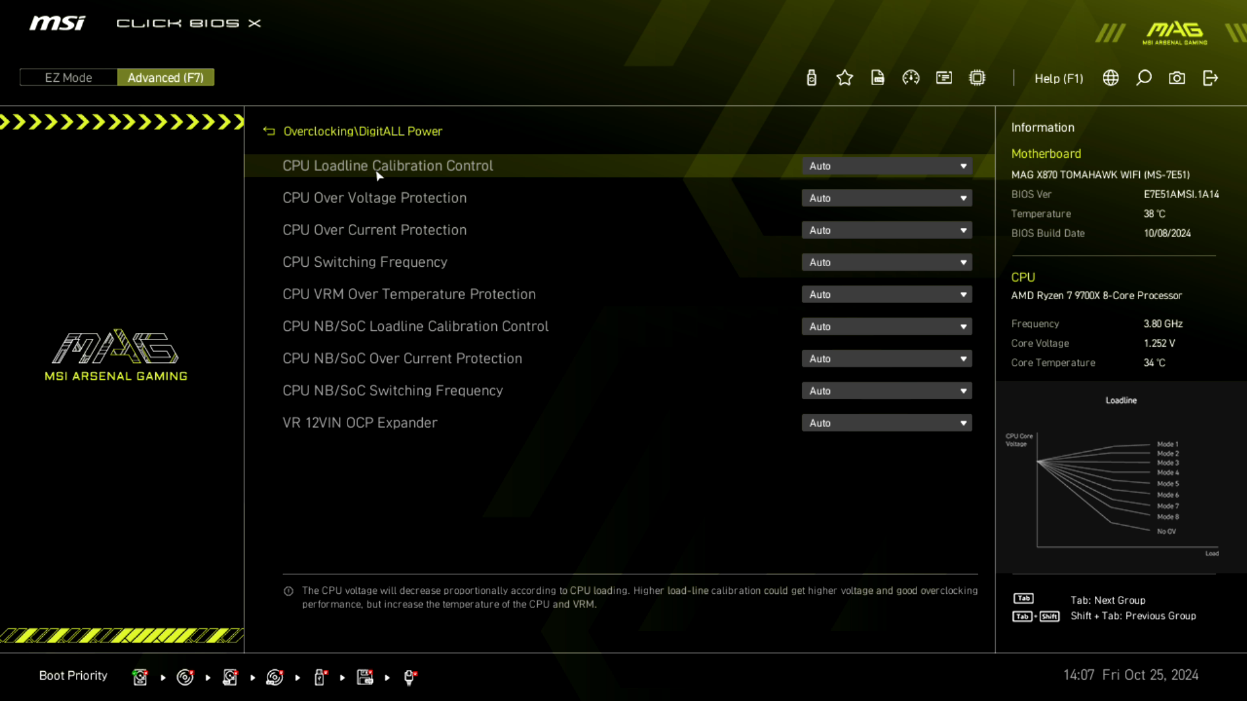Select CPU VRM Over Temperature Protection row
This screenshot has width=1247, height=701.
pyautogui.click(x=409, y=294)
